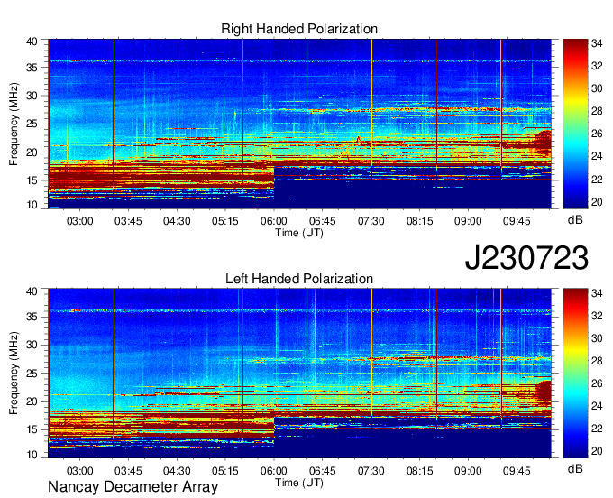Click the 35 MHz tick of Right Handed plot
The width and height of the screenshot is (613, 498).
pos(32,68)
